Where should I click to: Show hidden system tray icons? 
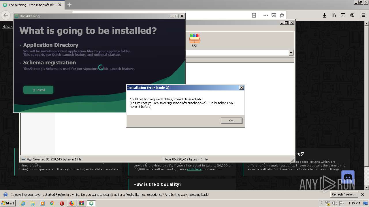pos(321,203)
